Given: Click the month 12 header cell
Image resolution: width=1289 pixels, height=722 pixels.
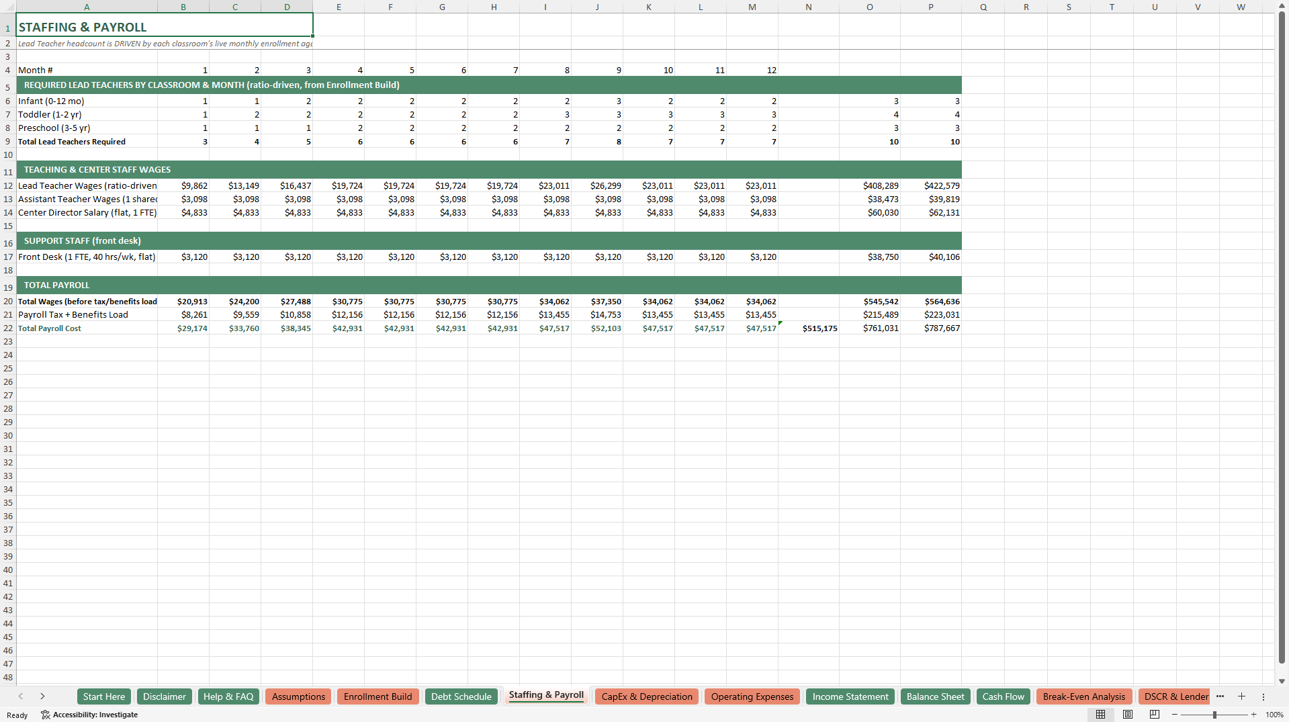Looking at the screenshot, I should 752,70.
